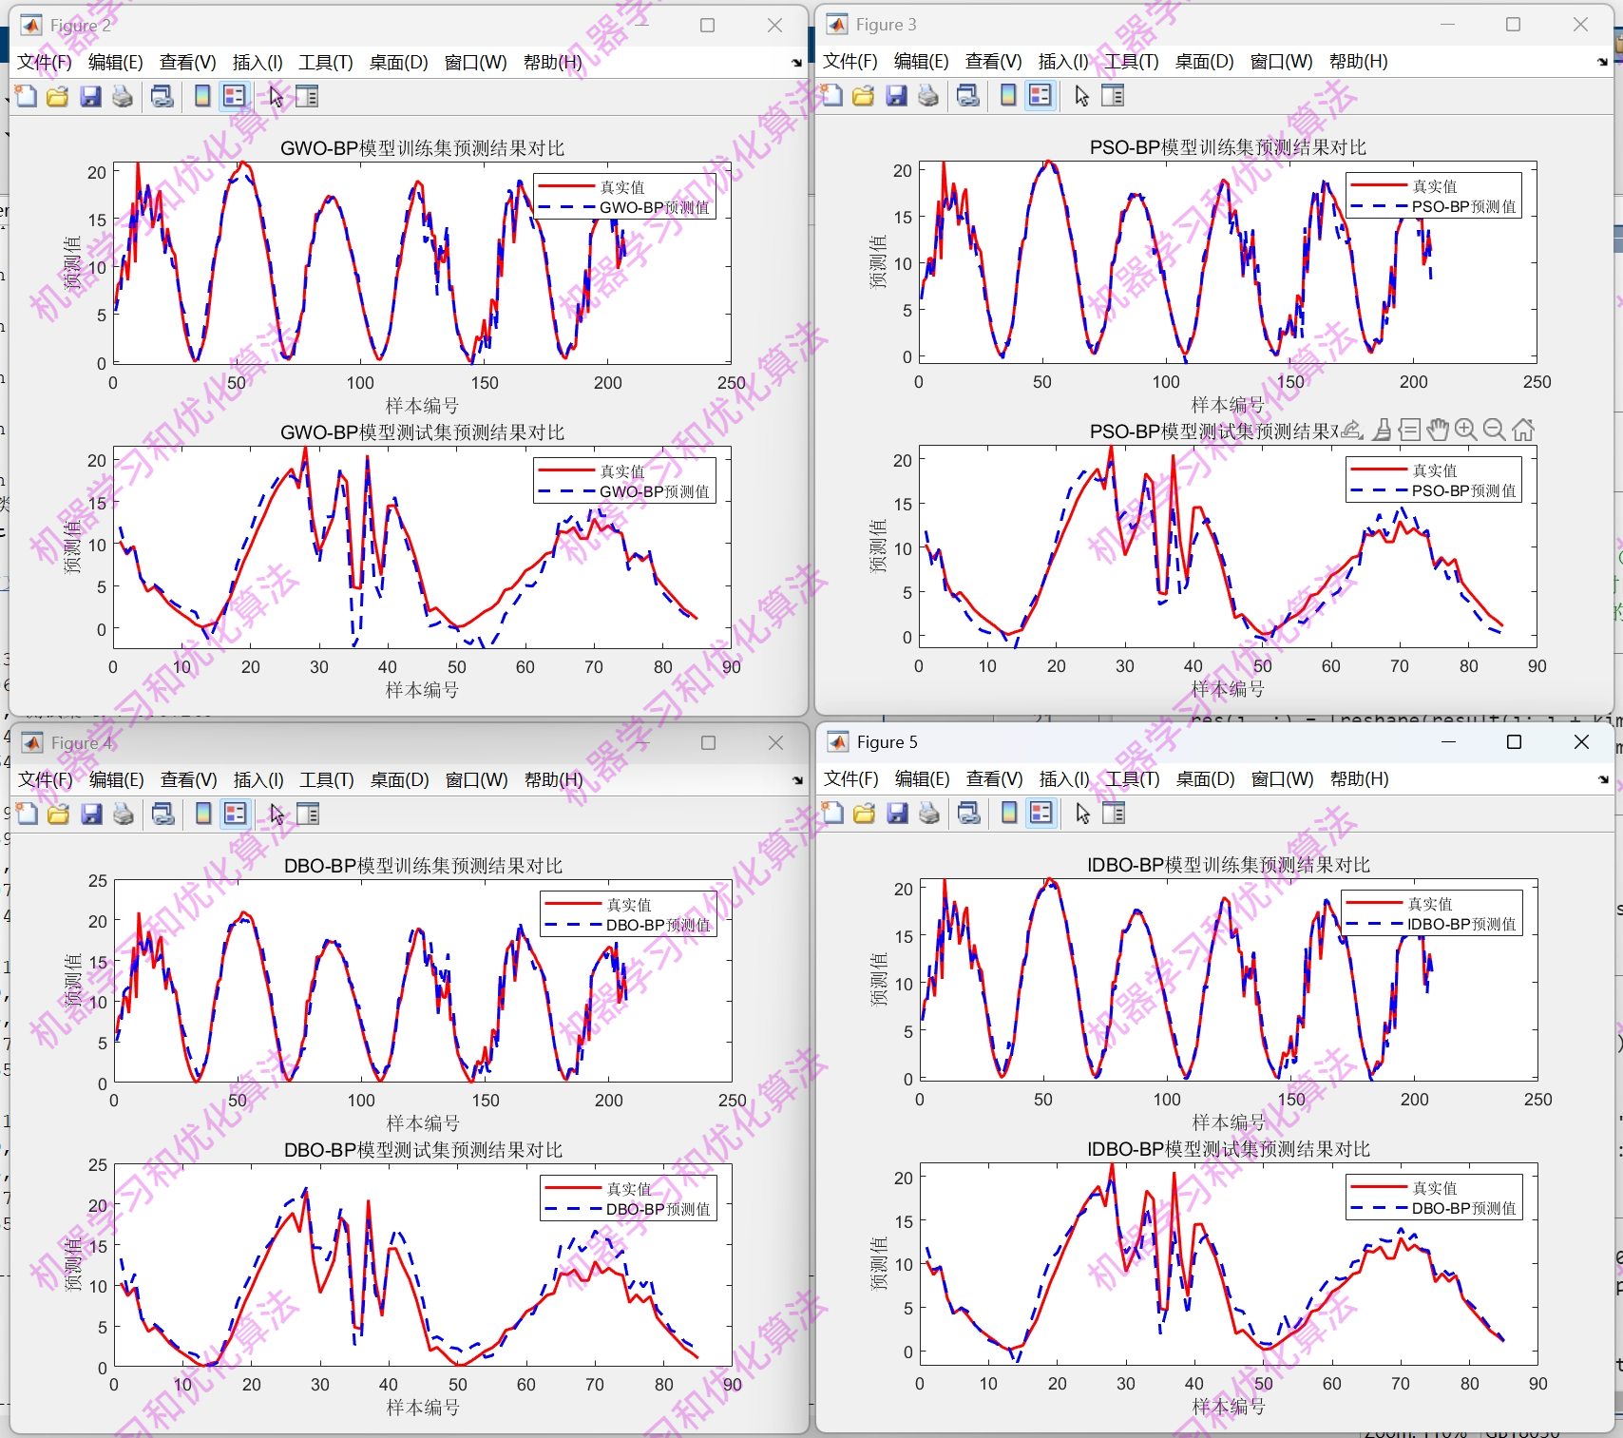Save Figure 2 with the floppy icon

pyautogui.click(x=90, y=96)
